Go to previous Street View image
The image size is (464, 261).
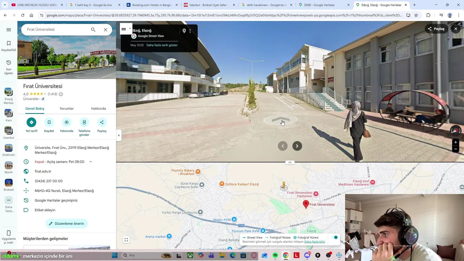point(283,146)
